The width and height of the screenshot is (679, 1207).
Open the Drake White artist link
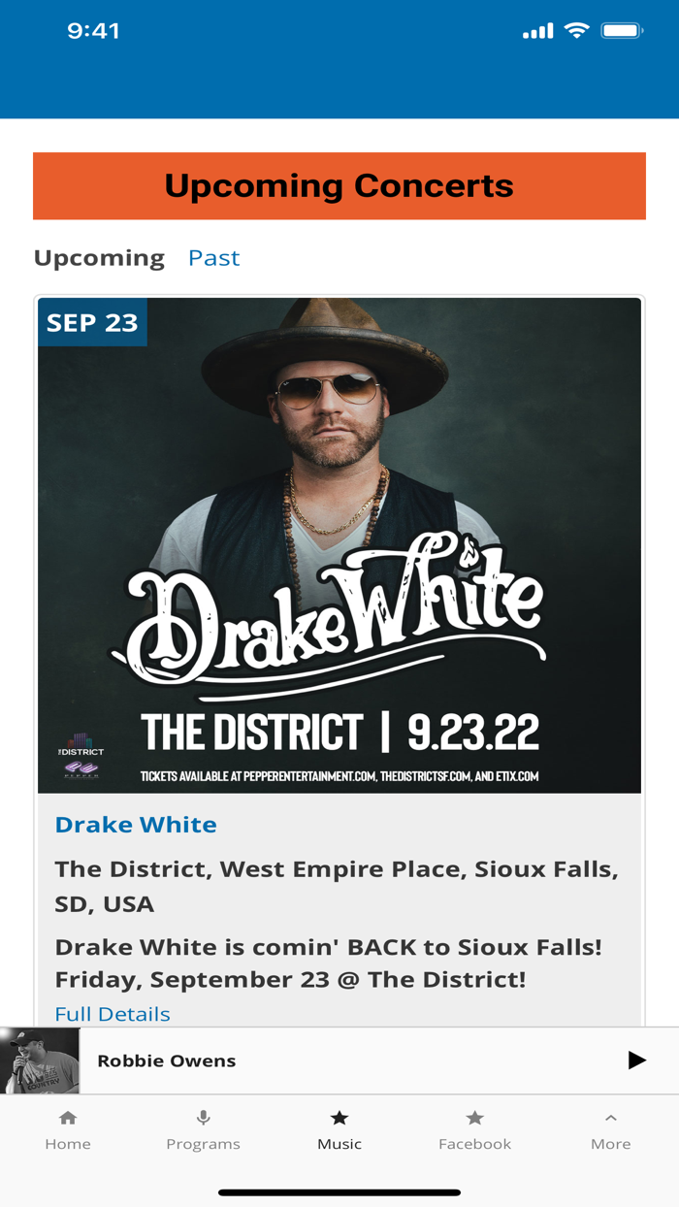(x=136, y=824)
